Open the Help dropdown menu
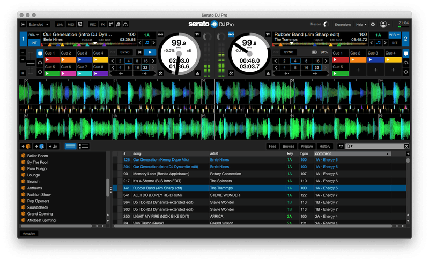 click(x=361, y=24)
